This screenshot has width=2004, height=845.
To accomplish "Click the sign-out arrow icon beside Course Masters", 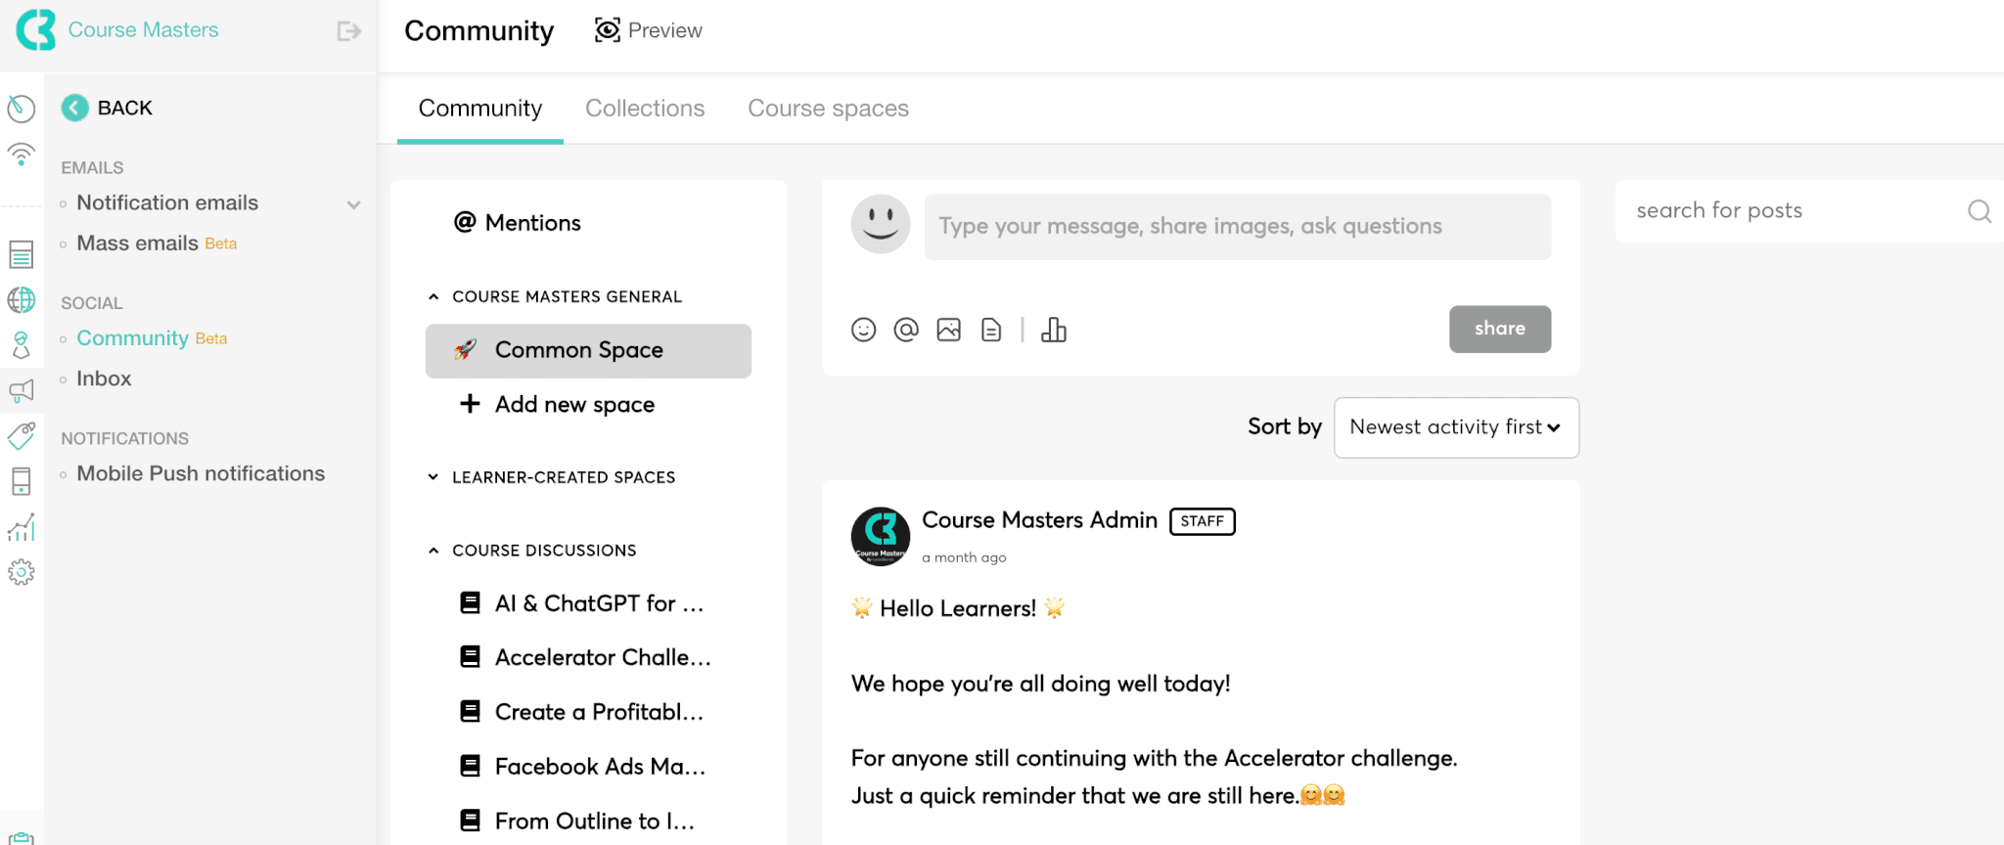I will (348, 31).
